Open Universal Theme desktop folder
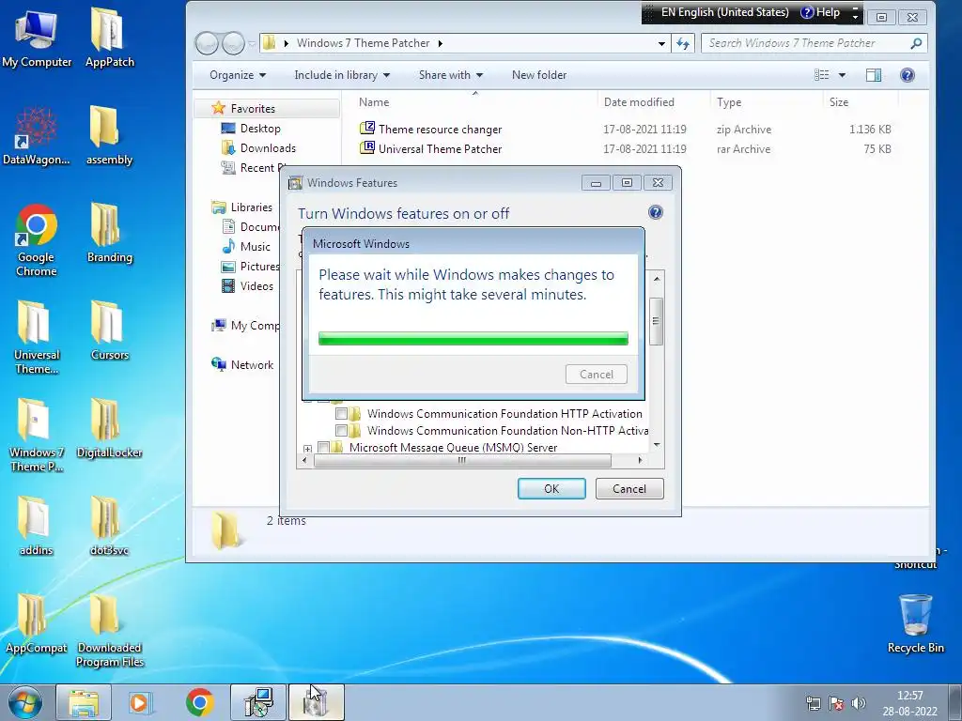 tap(37, 337)
